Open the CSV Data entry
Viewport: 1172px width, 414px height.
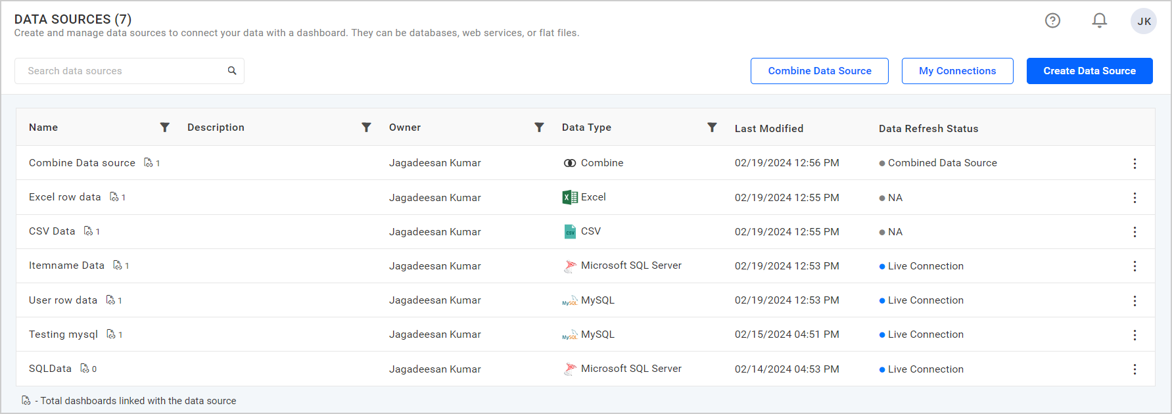(x=52, y=231)
